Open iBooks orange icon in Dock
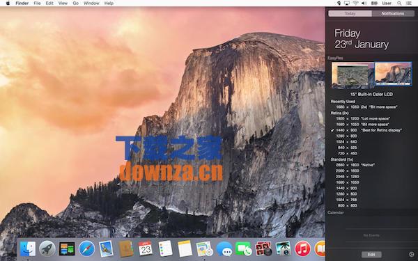This screenshot has height=261, width=418. 320,248
